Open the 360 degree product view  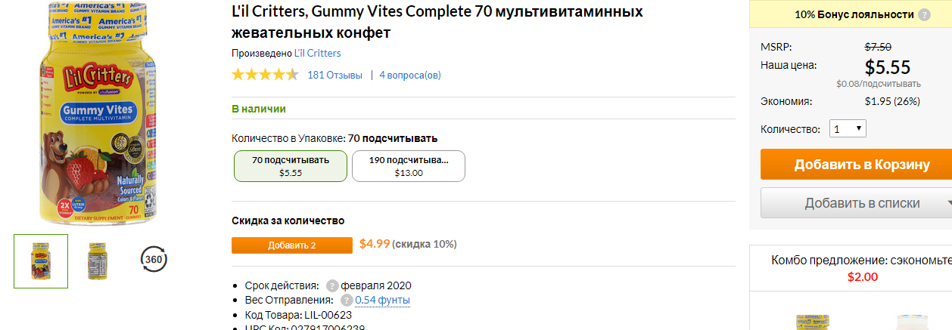click(x=154, y=260)
